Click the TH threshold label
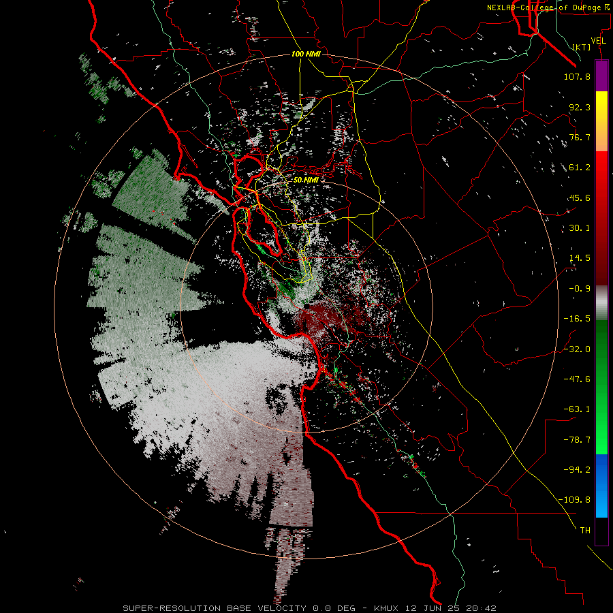Image resolution: width=613 pixels, height=613 pixels. pos(585,530)
